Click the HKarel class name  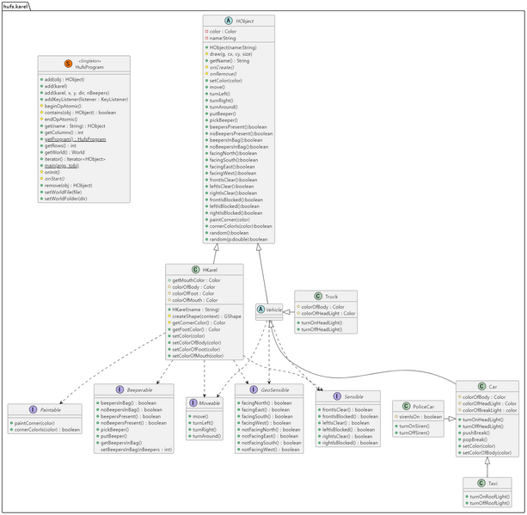210,270
